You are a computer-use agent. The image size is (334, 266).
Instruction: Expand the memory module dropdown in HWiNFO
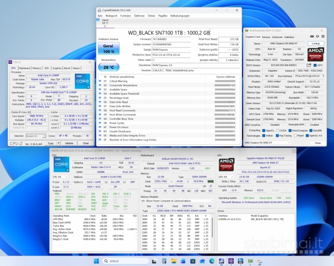point(177,201)
